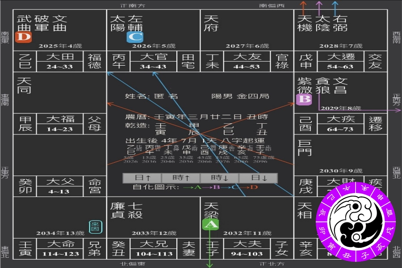Select the 大官 34~43 decade cell
This screenshot has height=268, width=402.
pyautogui.click(x=153, y=62)
